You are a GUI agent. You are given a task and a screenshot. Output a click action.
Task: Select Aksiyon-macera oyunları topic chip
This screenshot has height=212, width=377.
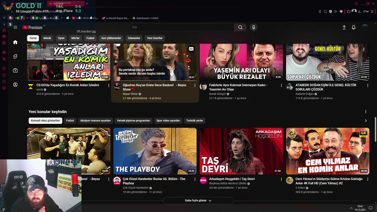pos(95,121)
